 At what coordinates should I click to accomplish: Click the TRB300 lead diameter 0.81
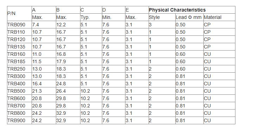pos(189,76)
